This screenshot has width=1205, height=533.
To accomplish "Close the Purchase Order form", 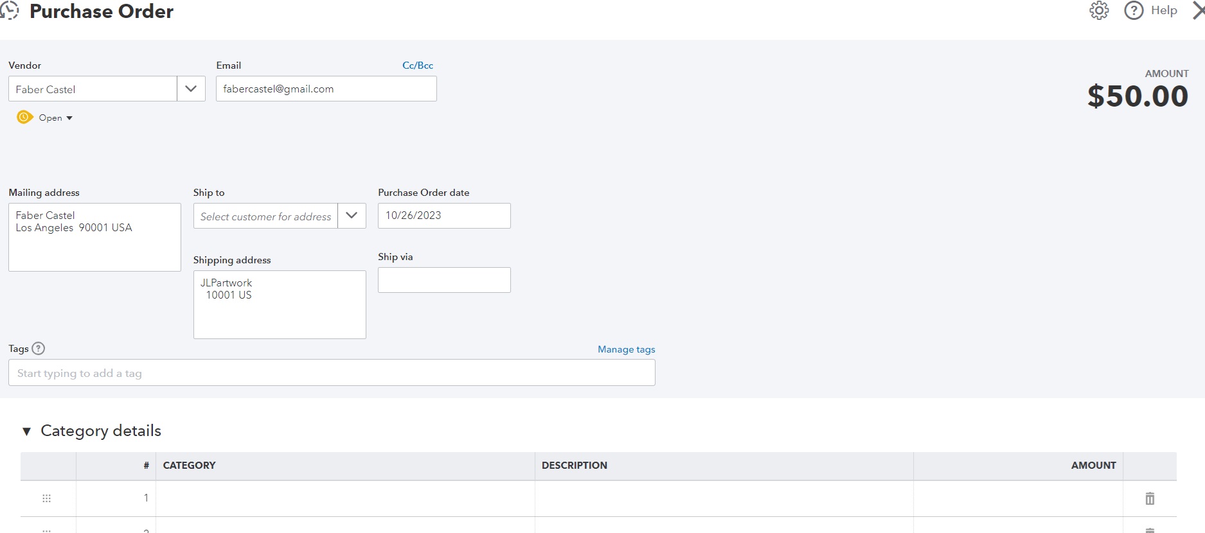I will pos(1198,11).
